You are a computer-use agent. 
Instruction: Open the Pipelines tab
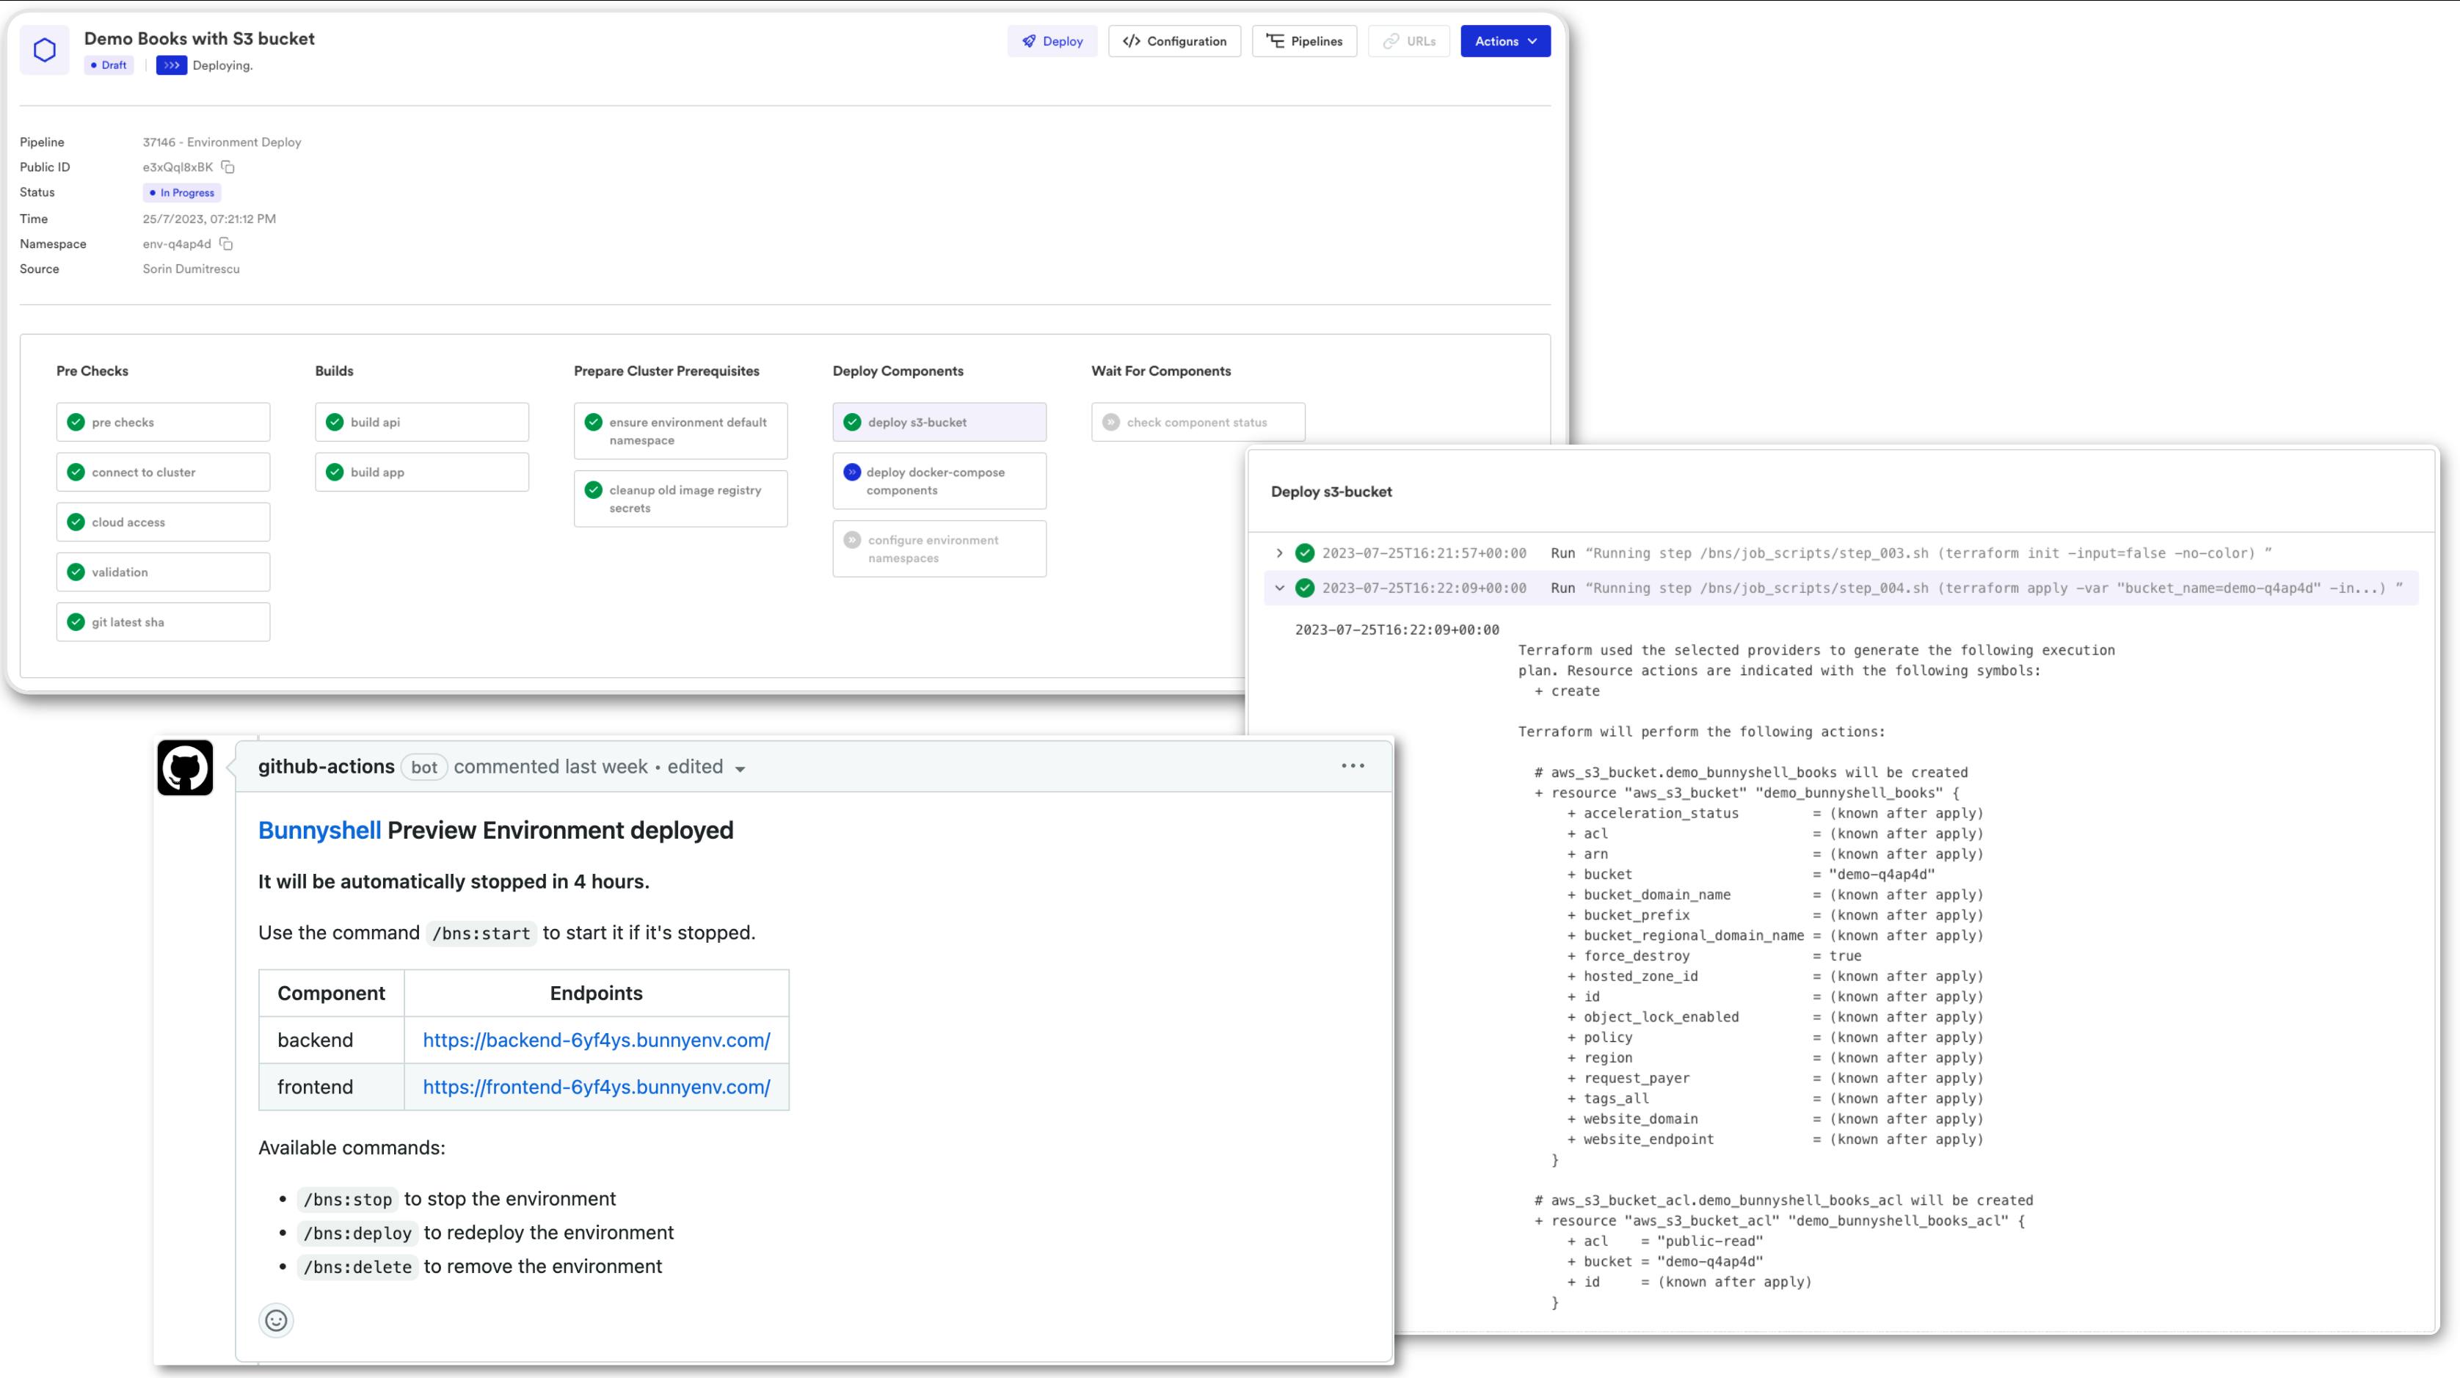pyautogui.click(x=1303, y=41)
